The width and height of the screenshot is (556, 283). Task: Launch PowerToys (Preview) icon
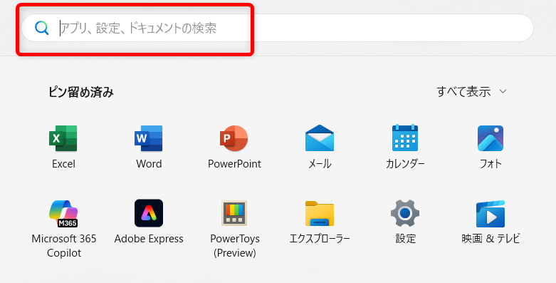[x=234, y=213]
